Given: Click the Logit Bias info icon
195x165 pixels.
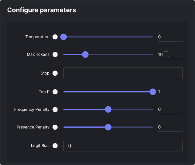Looking at the screenshot, I should (x=55, y=146).
